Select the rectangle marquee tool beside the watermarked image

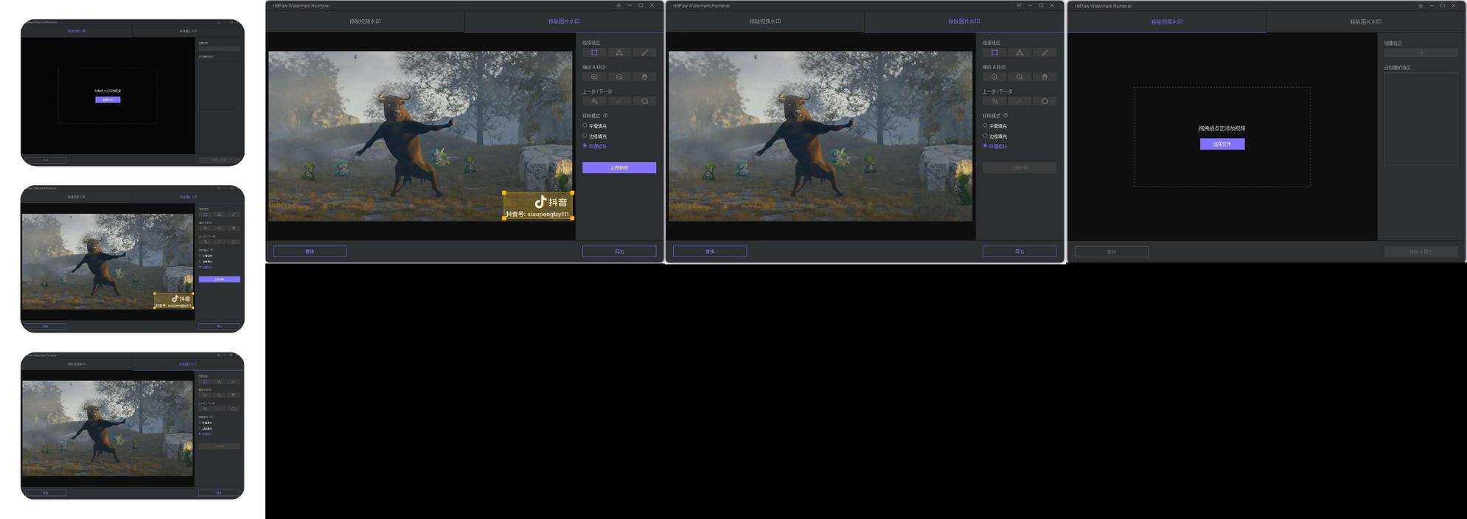click(594, 52)
